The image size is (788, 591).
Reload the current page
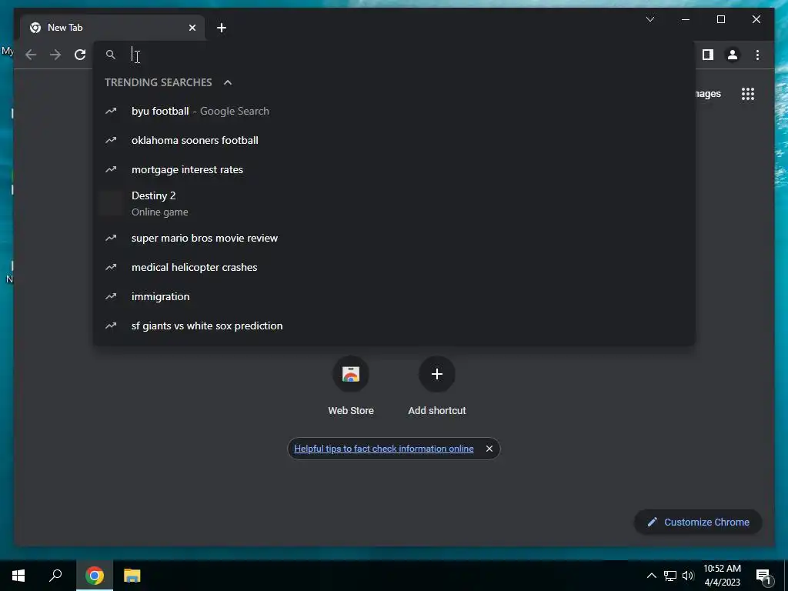tap(80, 55)
